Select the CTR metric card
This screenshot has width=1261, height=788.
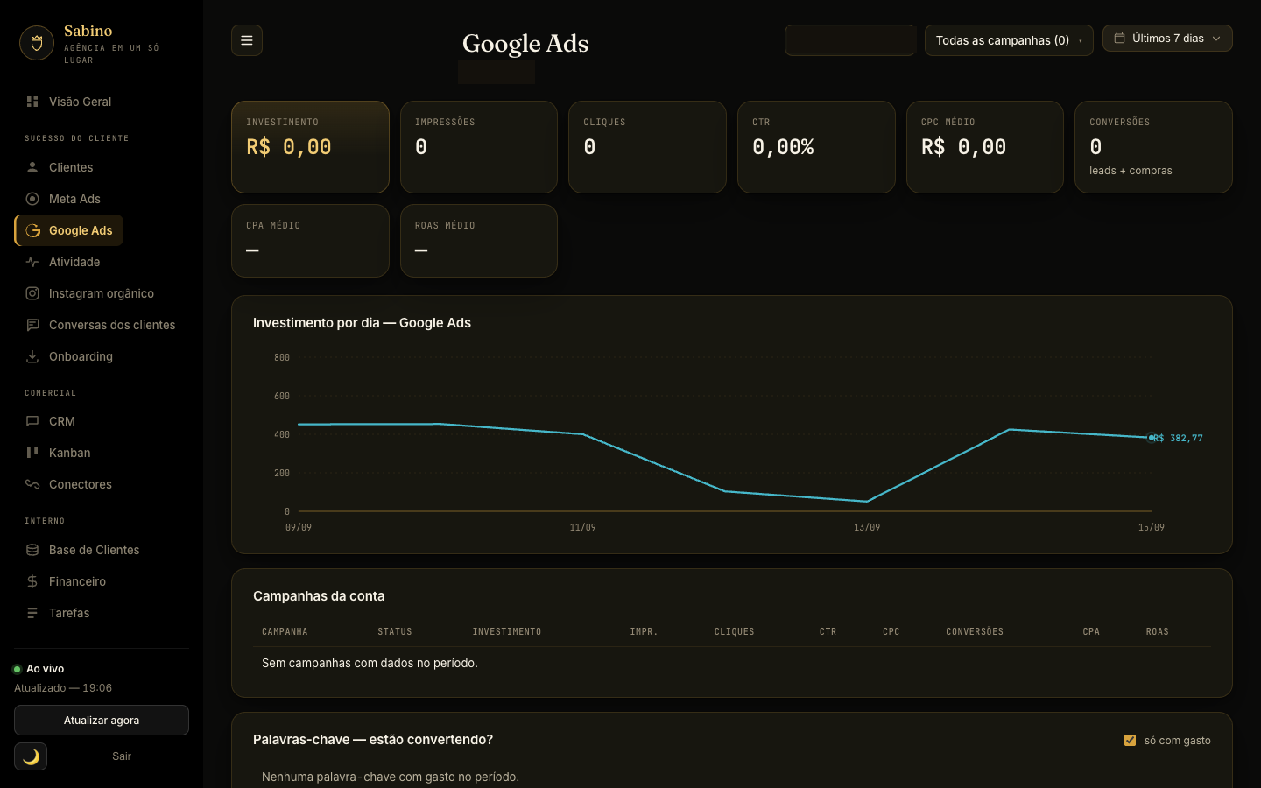tap(816, 147)
